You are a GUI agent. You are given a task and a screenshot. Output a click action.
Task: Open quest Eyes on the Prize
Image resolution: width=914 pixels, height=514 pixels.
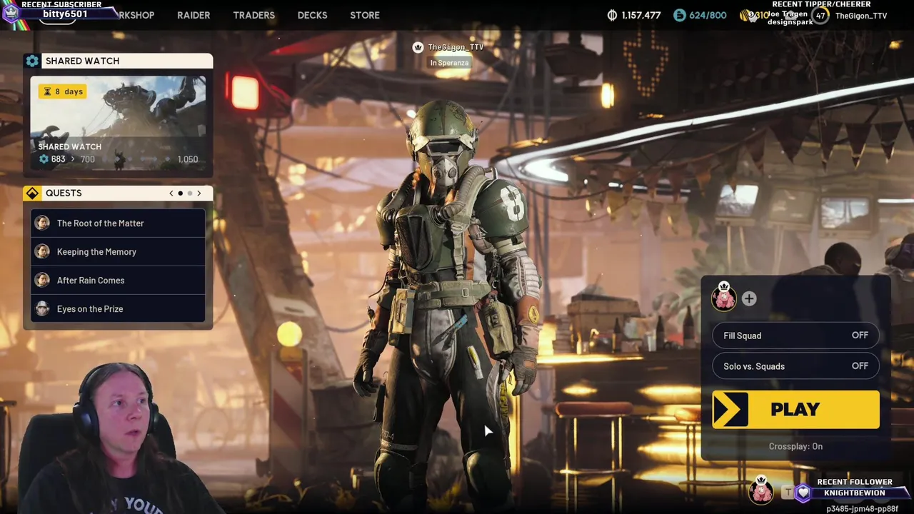(118, 309)
